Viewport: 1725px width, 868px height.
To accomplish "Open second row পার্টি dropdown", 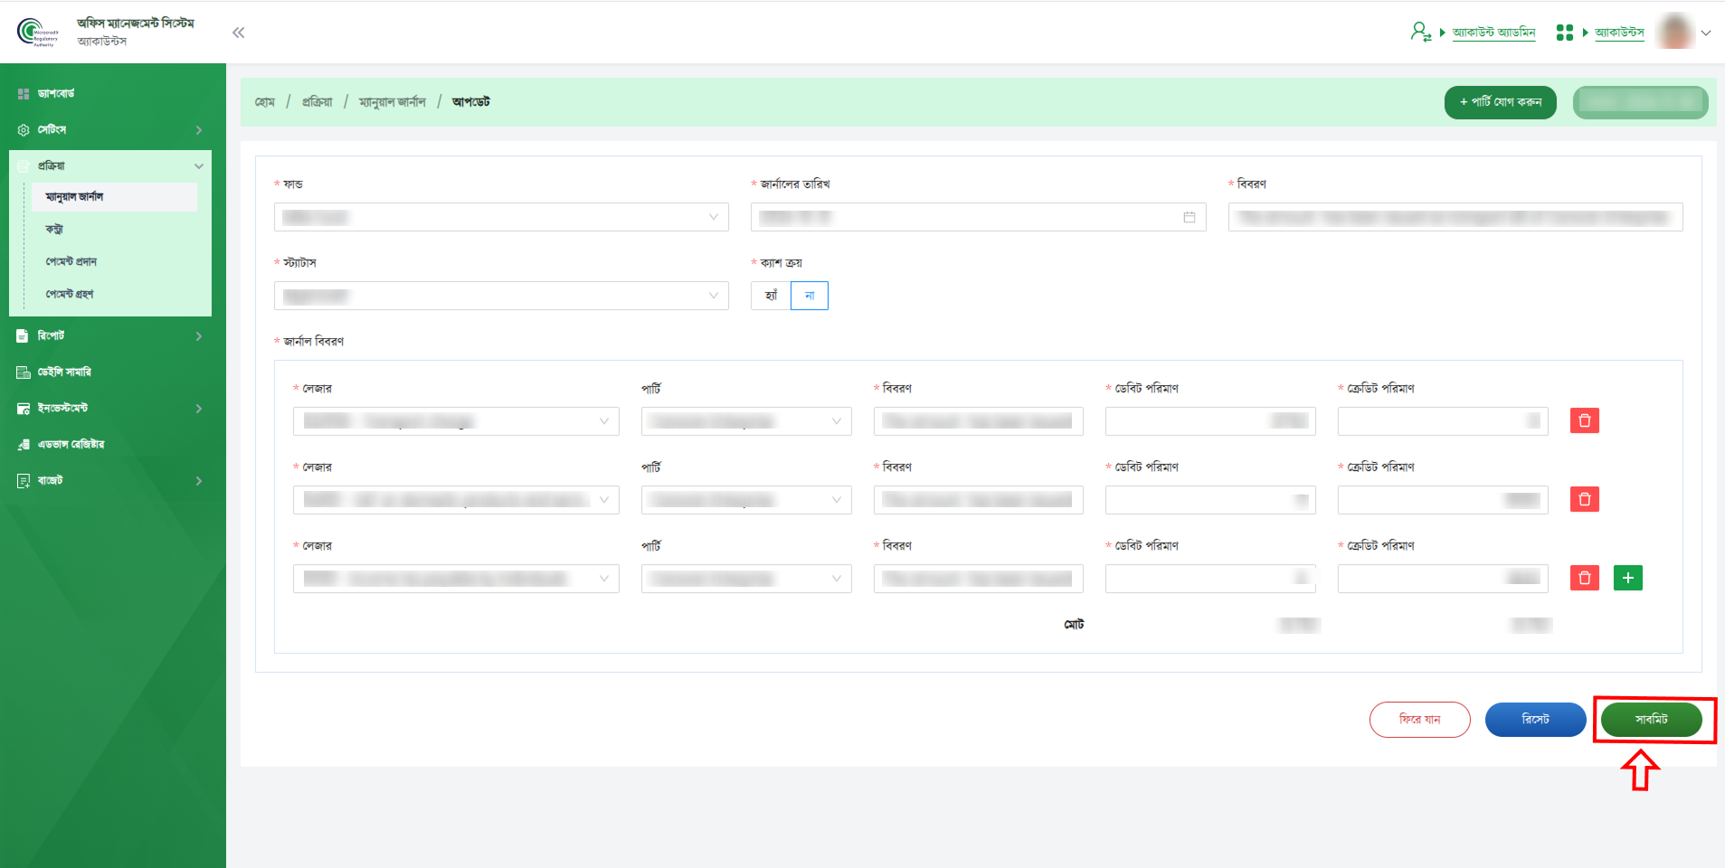I will click(746, 500).
